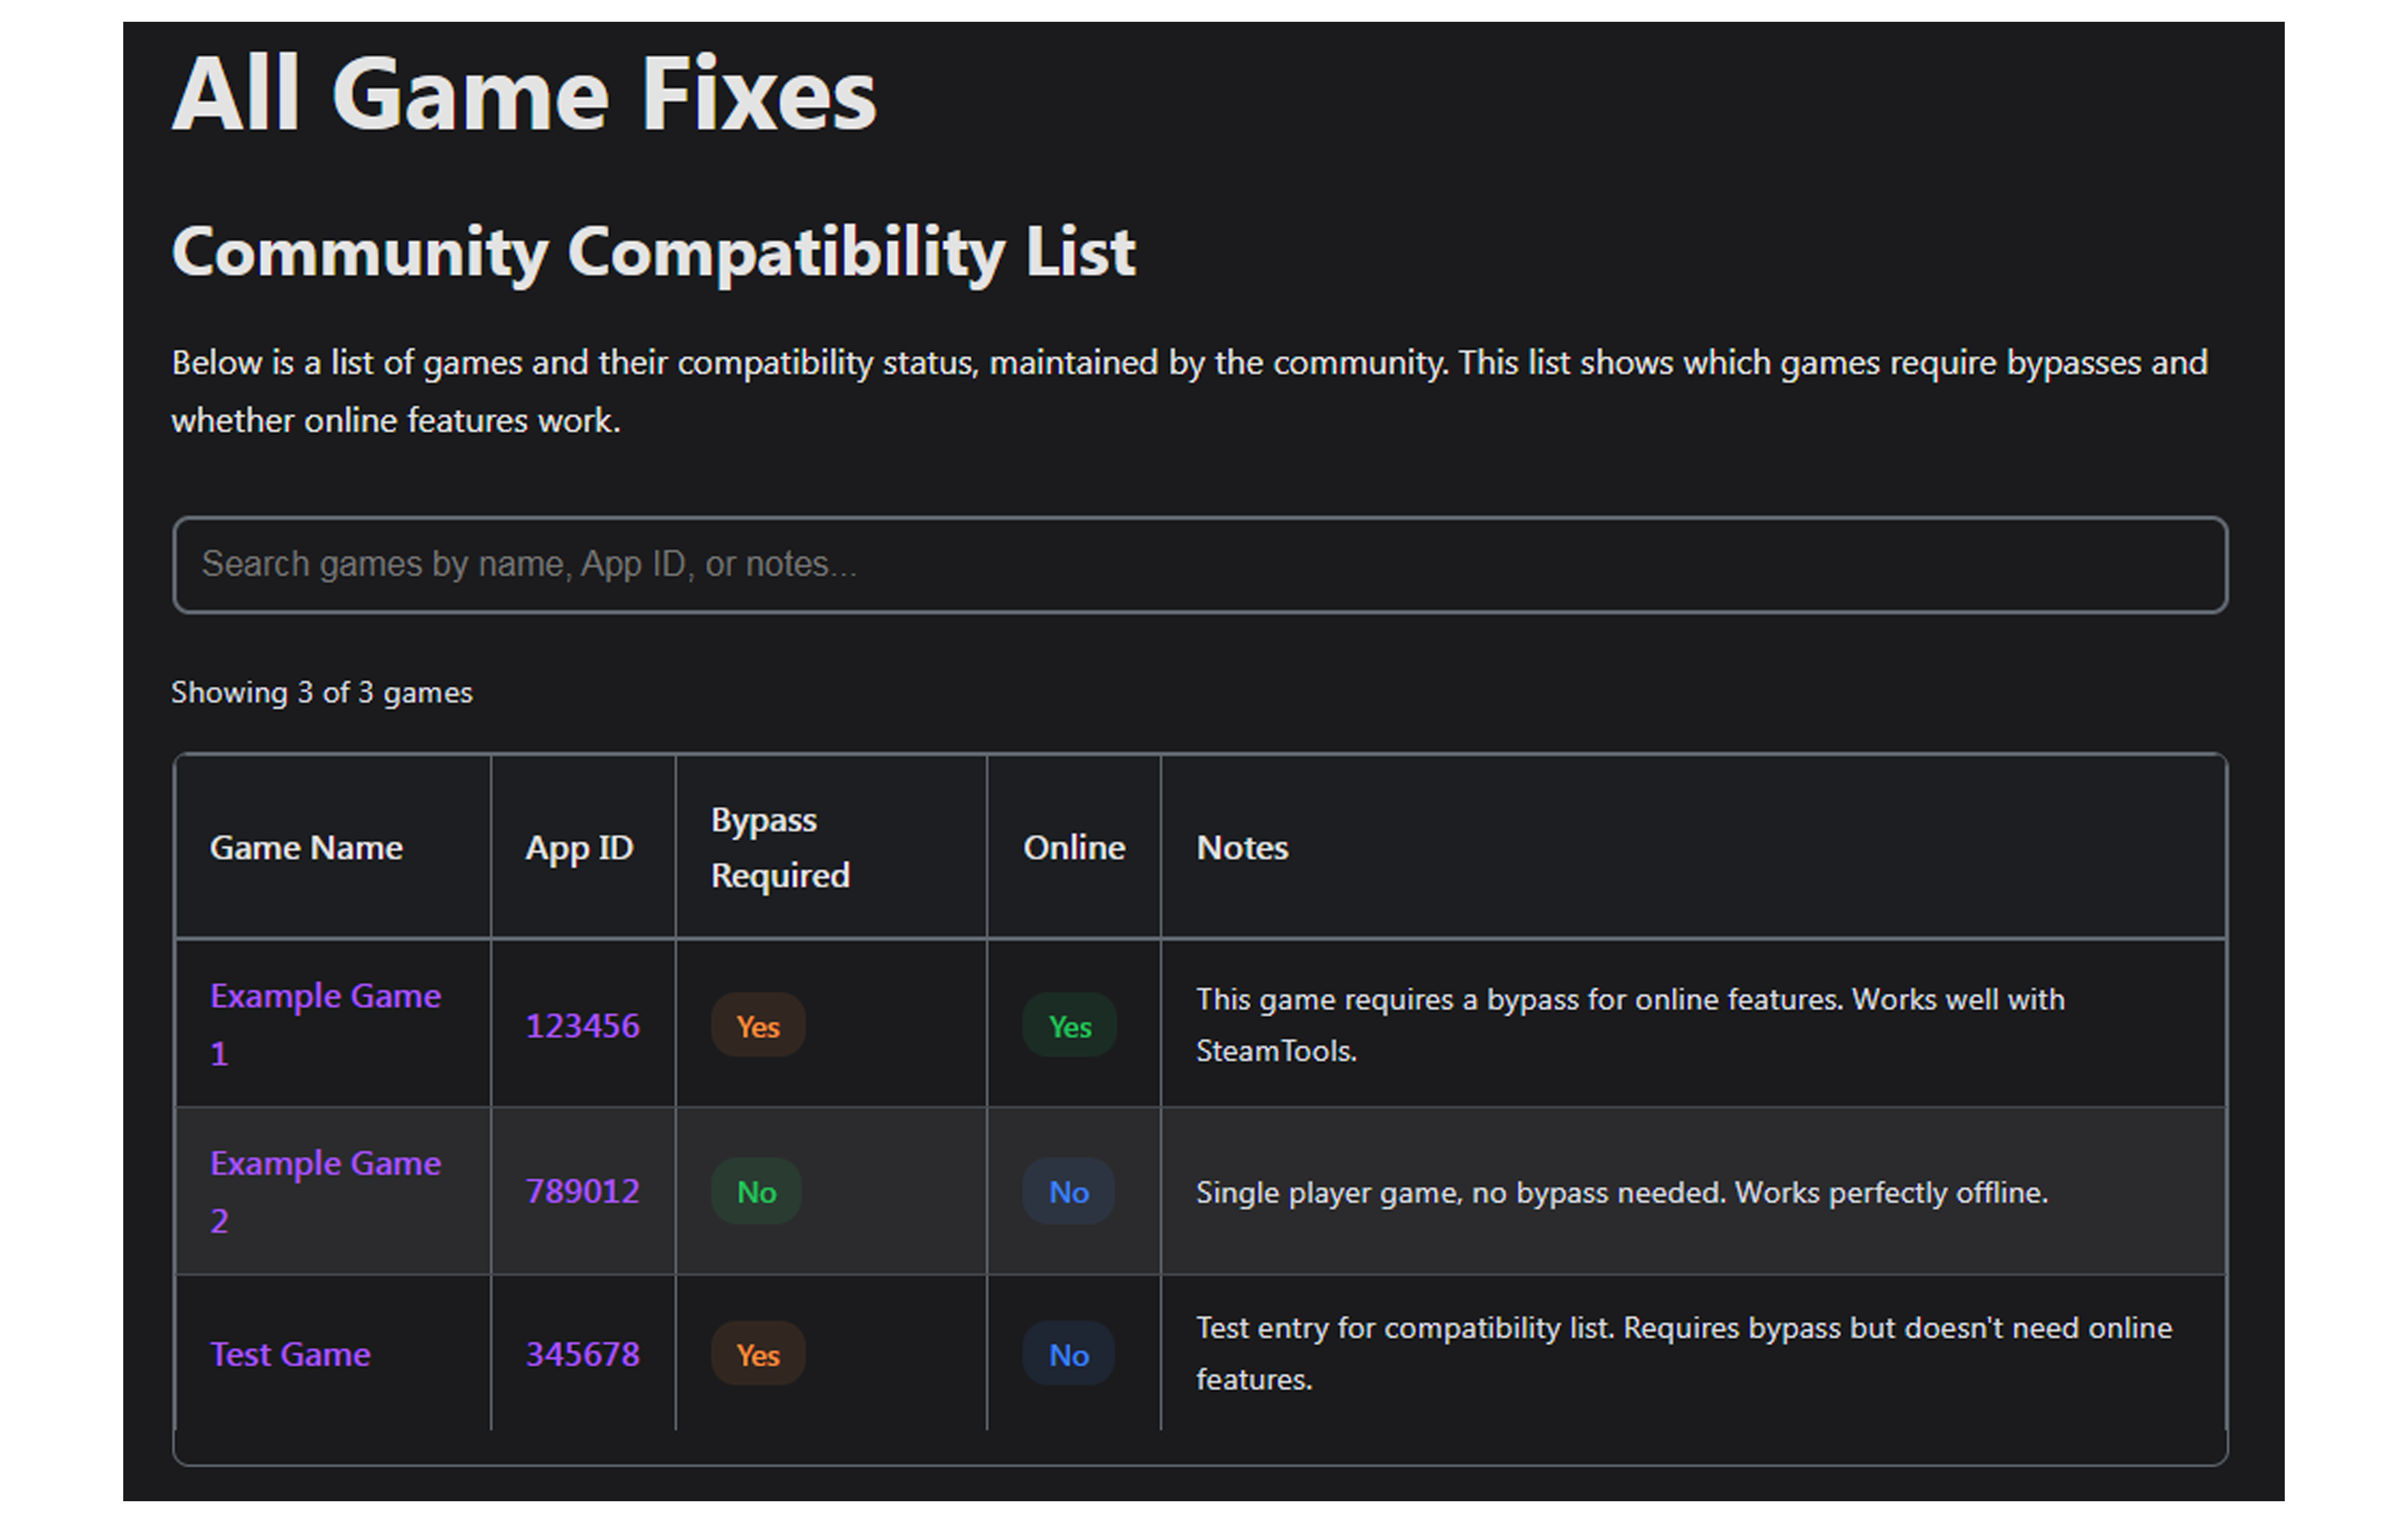Sort by the Bypass Required column header
Viewport: 2408px width, 1523px height.
click(779, 847)
